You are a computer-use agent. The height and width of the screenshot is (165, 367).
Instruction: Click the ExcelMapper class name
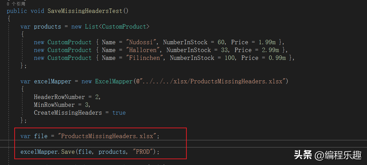point(114,81)
